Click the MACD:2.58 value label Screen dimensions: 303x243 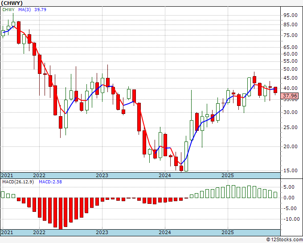(50, 182)
